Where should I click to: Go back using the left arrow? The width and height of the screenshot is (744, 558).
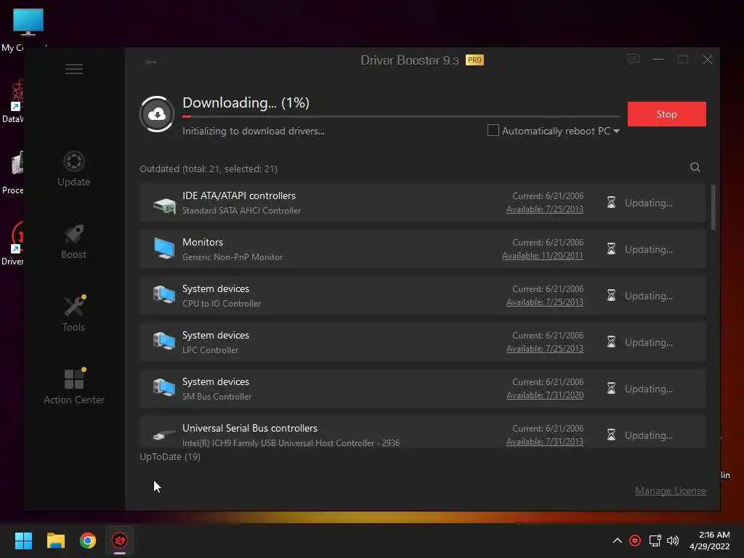(150, 62)
